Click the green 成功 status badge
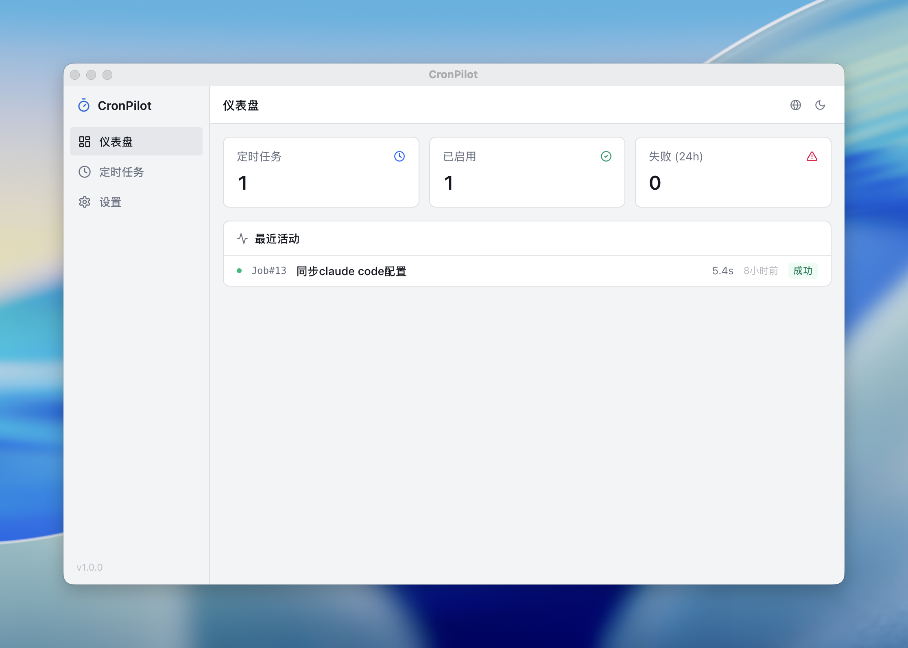Image resolution: width=908 pixels, height=648 pixels. 802,271
